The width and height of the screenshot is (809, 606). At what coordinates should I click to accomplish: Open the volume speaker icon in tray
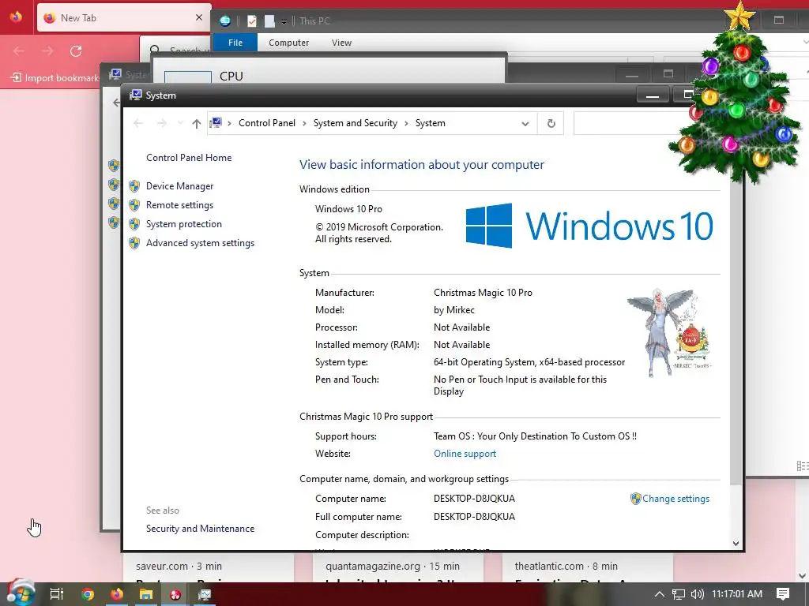pyautogui.click(x=697, y=594)
